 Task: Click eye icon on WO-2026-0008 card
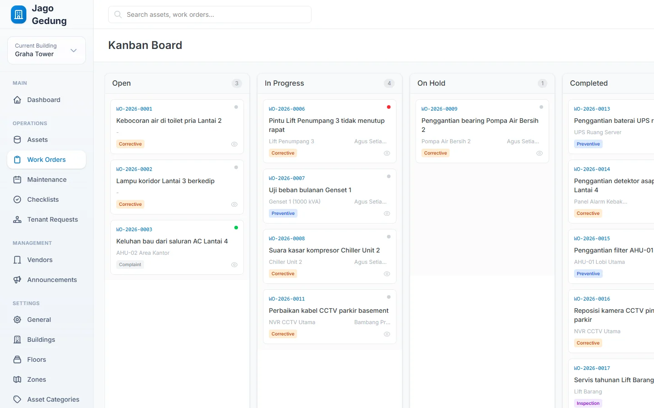[x=387, y=274]
